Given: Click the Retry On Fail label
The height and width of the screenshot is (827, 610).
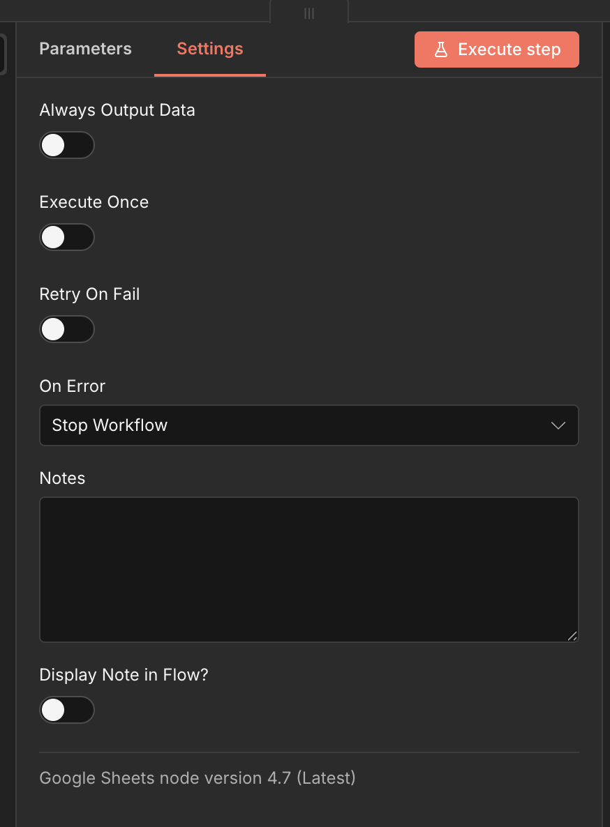Looking at the screenshot, I should [x=89, y=294].
